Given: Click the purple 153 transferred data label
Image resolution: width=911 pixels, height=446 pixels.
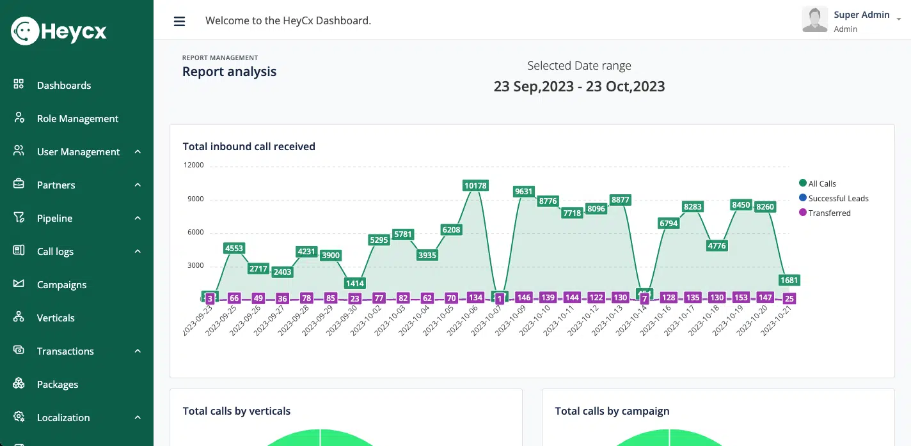Looking at the screenshot, I should point(741,298).
